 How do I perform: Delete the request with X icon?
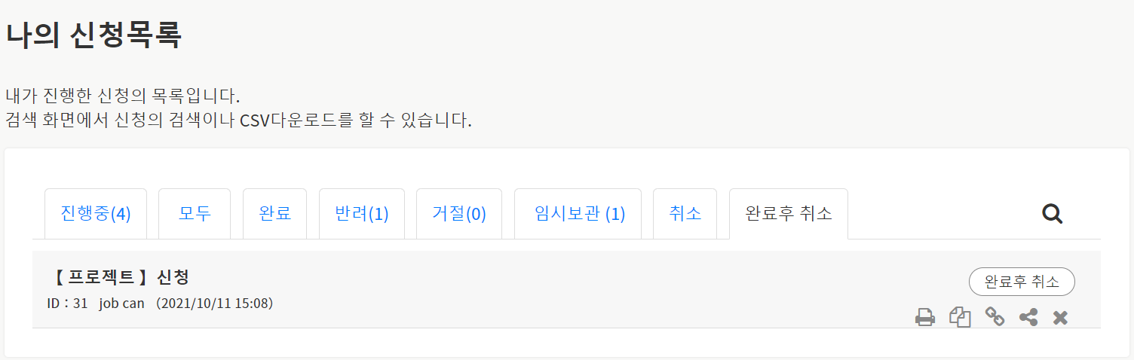pyautogui.click(x=1061, y=318)
